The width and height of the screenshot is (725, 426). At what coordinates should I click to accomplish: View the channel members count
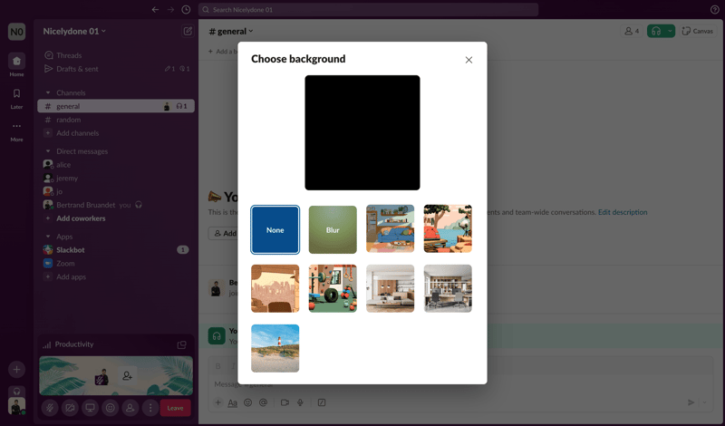click(632, 31)
